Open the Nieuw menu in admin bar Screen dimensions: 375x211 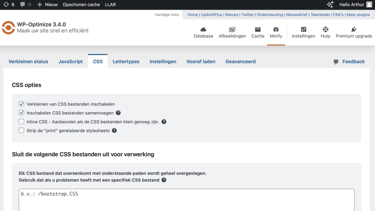[47, 5]
